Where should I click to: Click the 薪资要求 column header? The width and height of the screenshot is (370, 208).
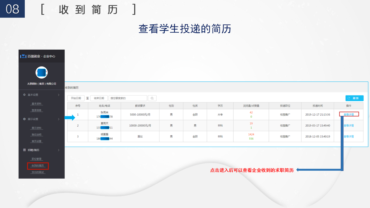point(140,106)
